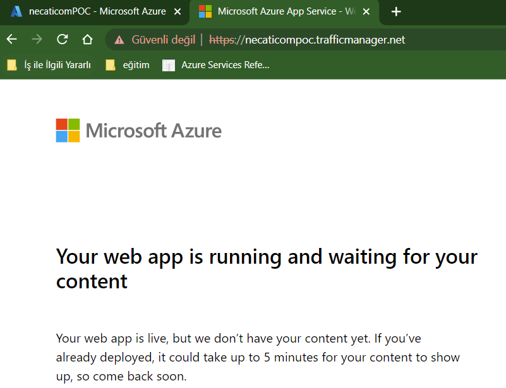This screenshot has height=388, width=506.
Task: Open the İş ile İlgili Yararlı bookmark folder
Action: 49,65
